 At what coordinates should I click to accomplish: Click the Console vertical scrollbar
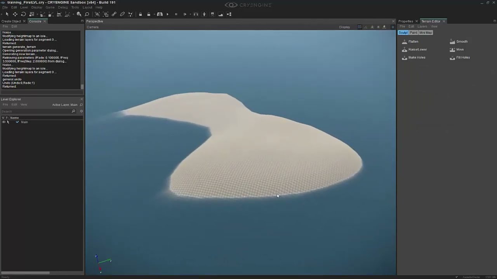tap(82, 87)
